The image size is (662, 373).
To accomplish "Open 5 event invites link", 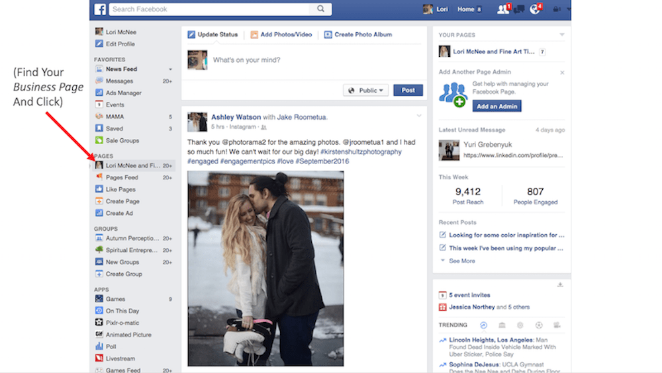I will 469,295.
